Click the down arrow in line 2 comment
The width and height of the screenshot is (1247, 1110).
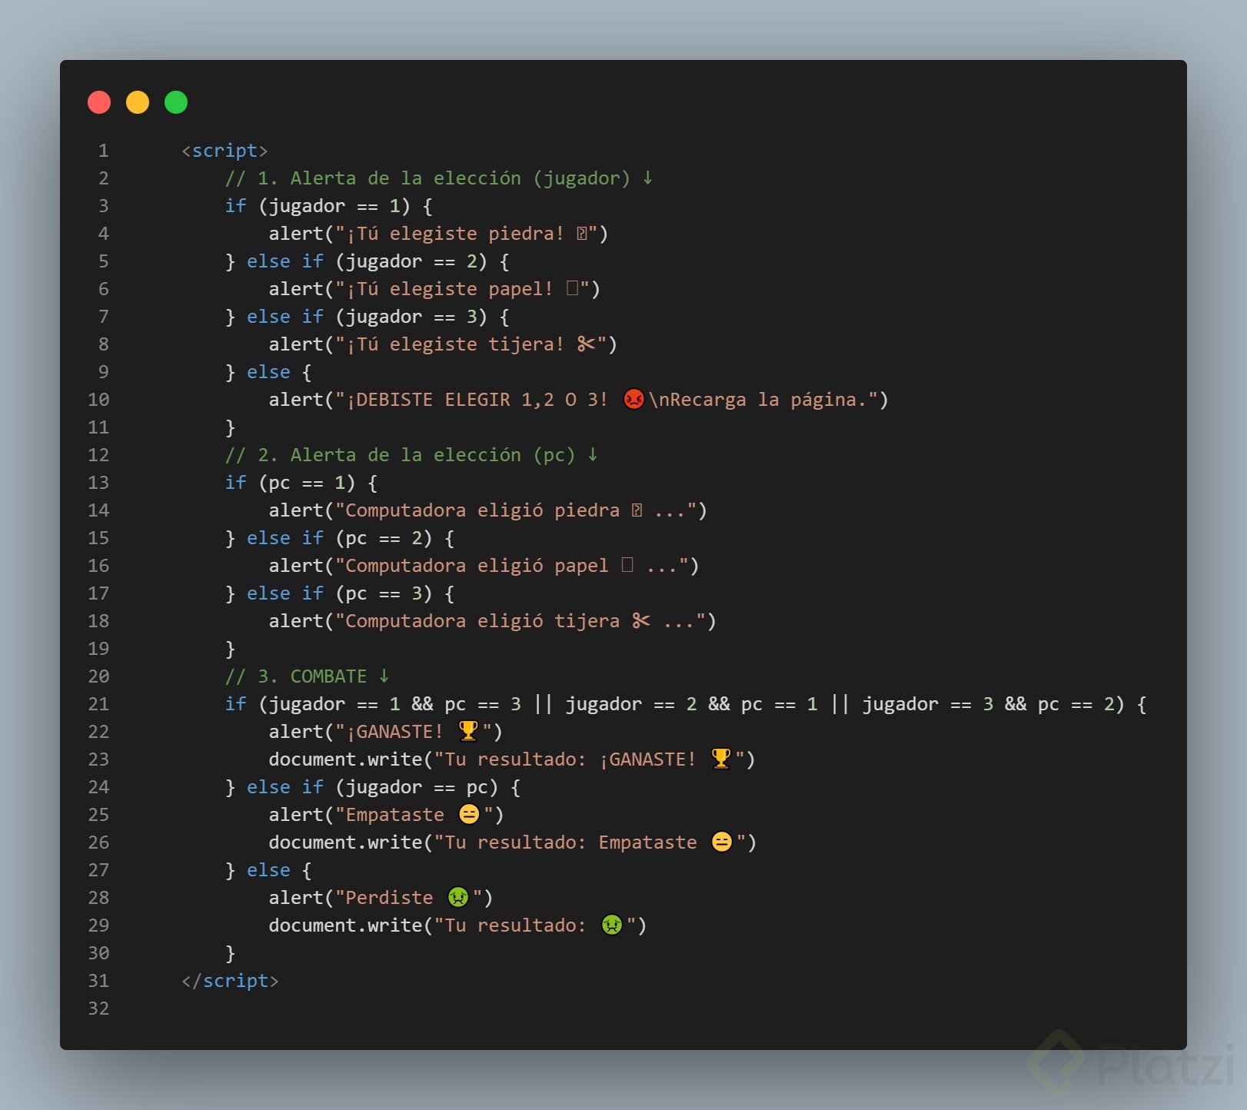[x=648, y=178]
